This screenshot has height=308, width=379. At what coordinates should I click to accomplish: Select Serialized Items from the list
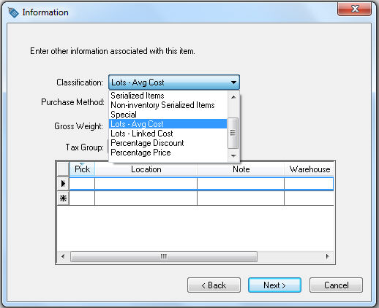138,96
